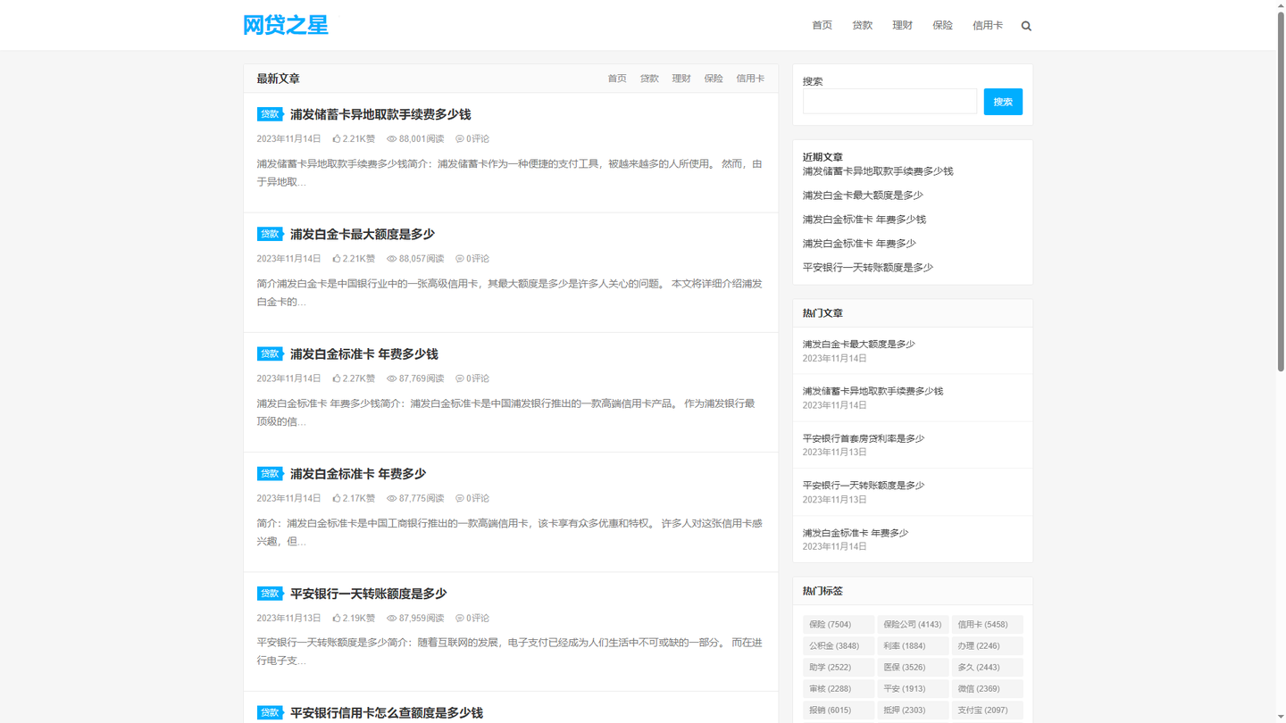
Task: Click the 微信 (2369) tag
Action: (987, 689)
